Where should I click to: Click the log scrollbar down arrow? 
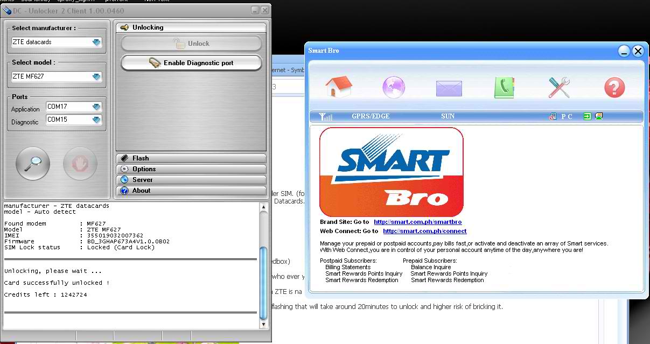pyautogui.click(x=263, y=325)
